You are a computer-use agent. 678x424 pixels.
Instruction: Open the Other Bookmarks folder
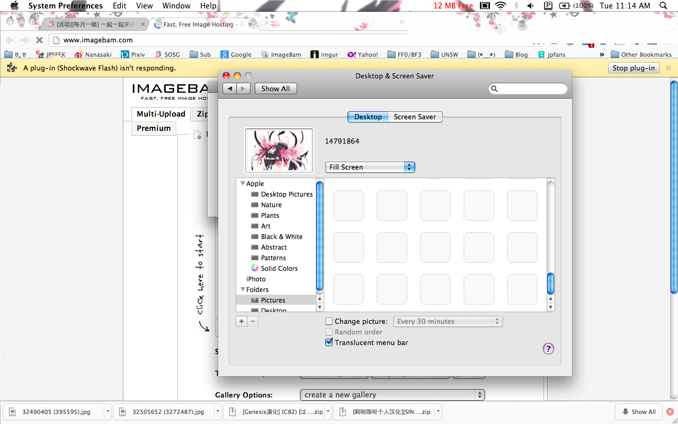tap(641, 55)
